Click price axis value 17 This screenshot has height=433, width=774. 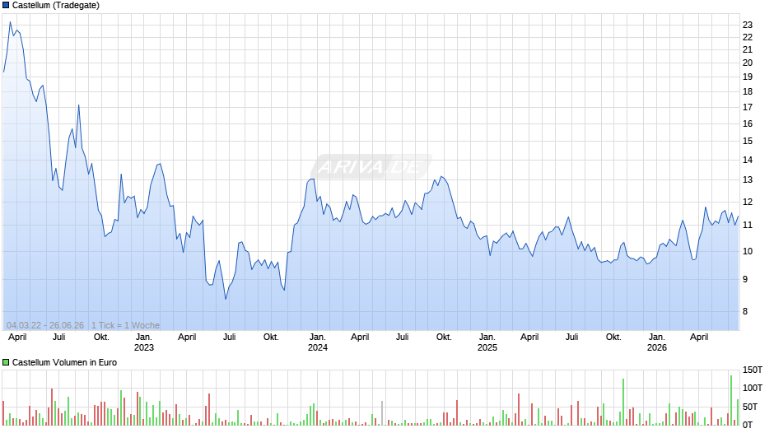click(748, 107)
